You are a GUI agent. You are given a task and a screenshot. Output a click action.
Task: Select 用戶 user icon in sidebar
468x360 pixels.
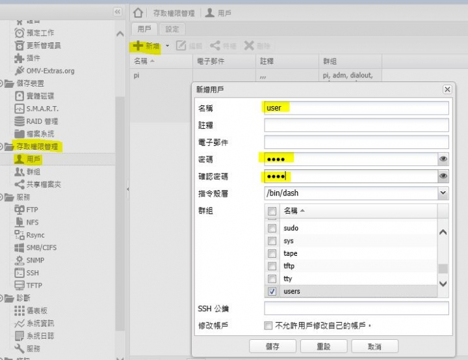pos(19,159)
